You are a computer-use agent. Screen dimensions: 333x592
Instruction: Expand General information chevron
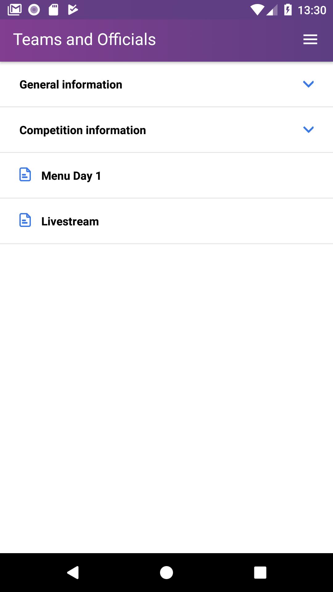[x=308, y=84]
